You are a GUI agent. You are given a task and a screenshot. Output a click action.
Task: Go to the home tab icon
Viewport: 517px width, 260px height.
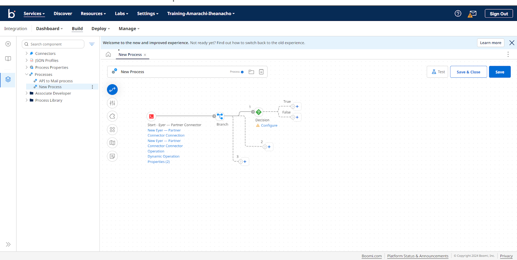click(108, 55)
